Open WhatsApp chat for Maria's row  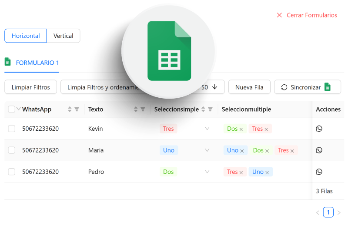pos(319,150)
